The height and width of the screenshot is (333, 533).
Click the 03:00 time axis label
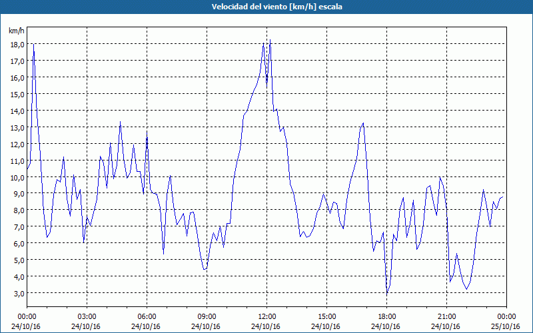(x=87, y=317)
